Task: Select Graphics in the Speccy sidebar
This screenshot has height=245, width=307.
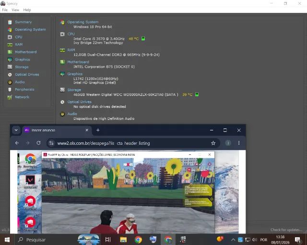Action: click(x=23, y=59)
